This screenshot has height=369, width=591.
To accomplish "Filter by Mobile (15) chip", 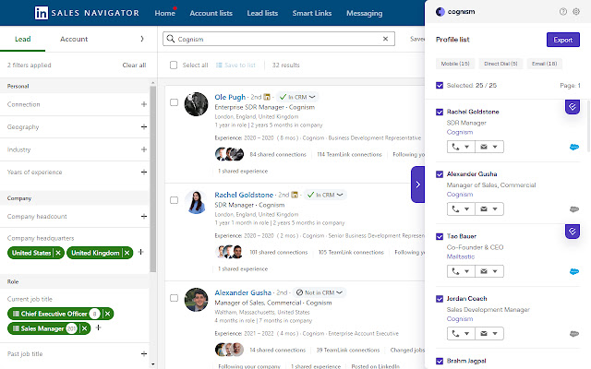I will pos(455,64).
